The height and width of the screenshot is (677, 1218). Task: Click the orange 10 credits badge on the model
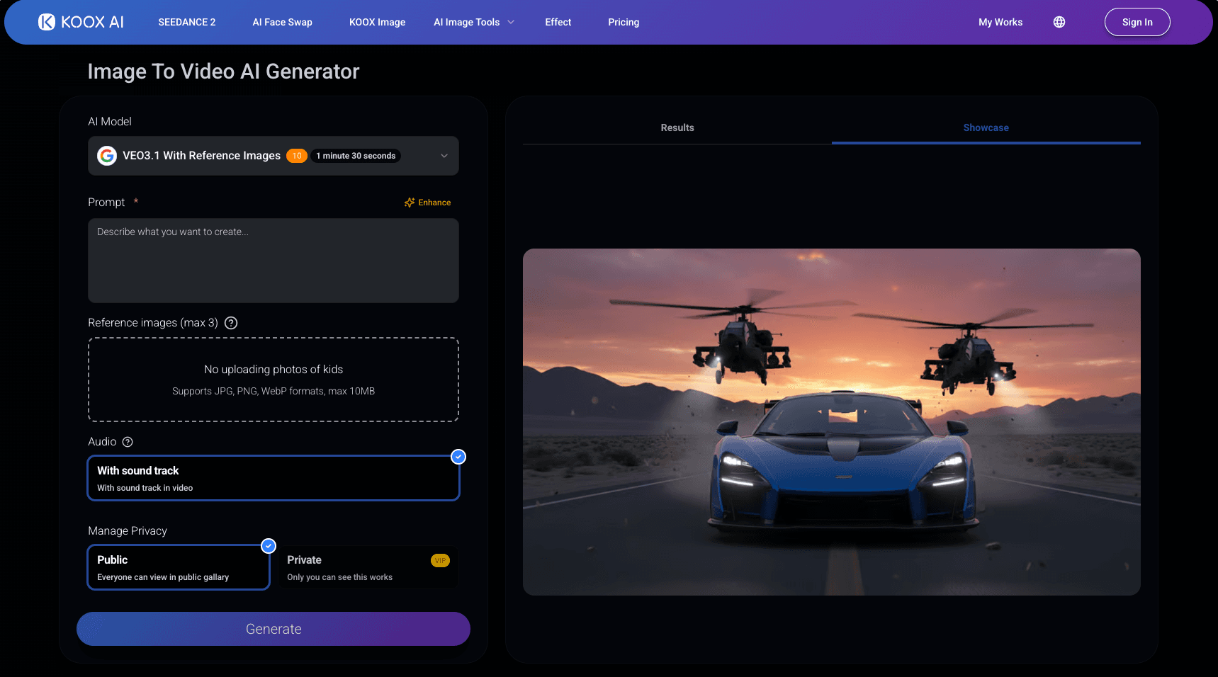[296, 156]
